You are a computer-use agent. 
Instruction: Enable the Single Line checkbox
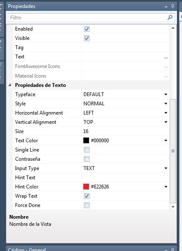87,150
